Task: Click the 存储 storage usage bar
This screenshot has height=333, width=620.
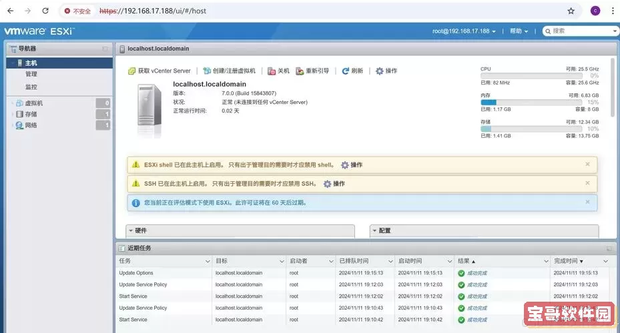Action: click(531, 129)
